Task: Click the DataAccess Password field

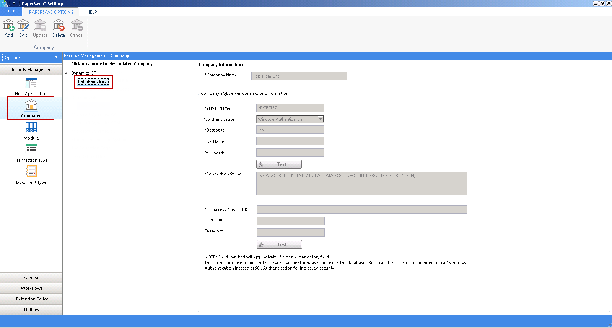Action: pyautogui.click(x=291, y=232)
